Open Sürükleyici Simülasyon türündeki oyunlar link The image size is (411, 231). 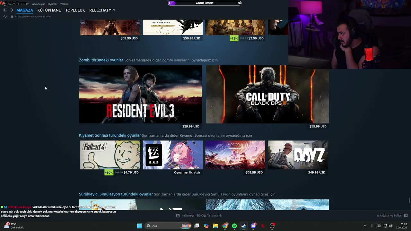tap(116, 194)
